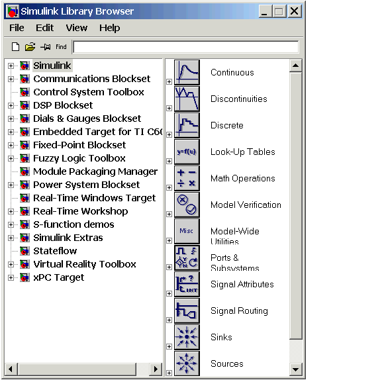384x382 pixels.
Task: Click the new model toolbar icon
Action: [x=15, y=46]
